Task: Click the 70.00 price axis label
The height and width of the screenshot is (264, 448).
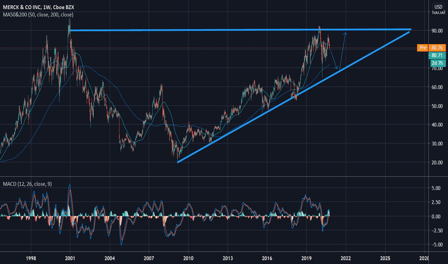Action: point(437,69)
